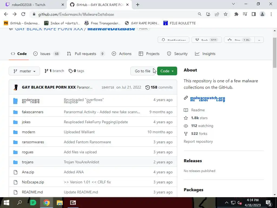Open the jokes folder

(x=26, y=122)
